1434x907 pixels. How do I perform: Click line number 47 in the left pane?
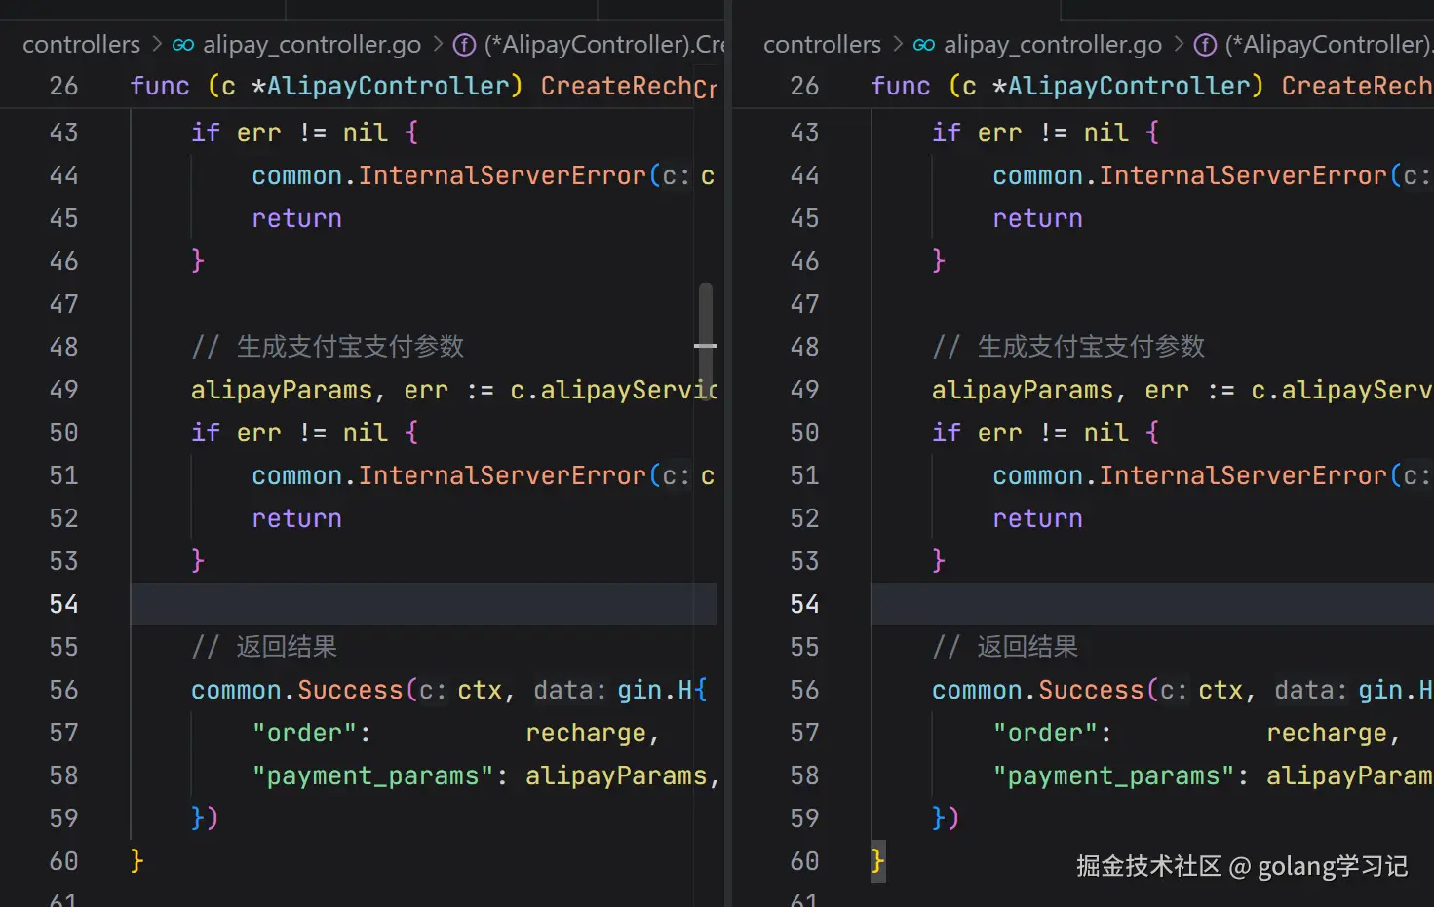[x=63, y=304]
